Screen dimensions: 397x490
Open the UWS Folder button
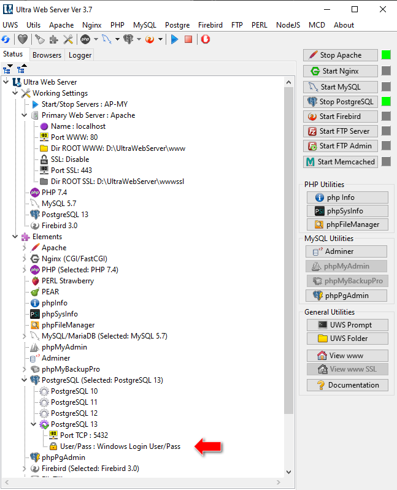click(348, 339)
